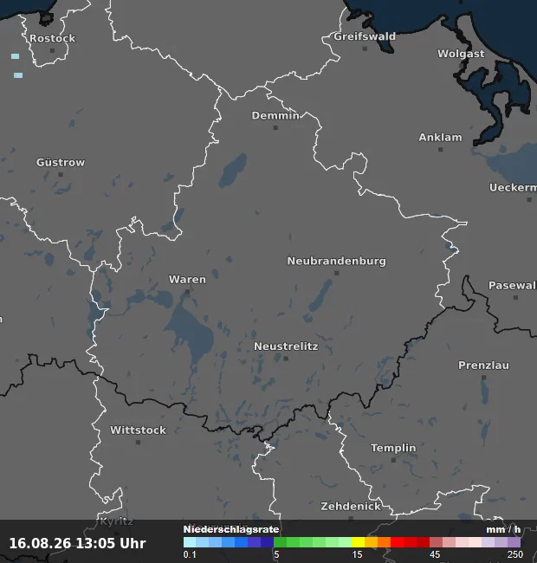Select the Güstrow city label

(x=61, y=162)
